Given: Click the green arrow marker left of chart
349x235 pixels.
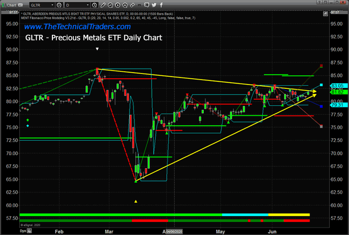Looking at the screenshot, I should [x=27, y=120].
